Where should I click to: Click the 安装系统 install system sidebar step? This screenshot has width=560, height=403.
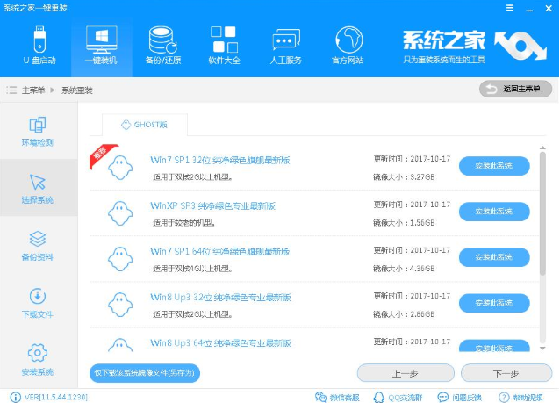tap(38, 359)
